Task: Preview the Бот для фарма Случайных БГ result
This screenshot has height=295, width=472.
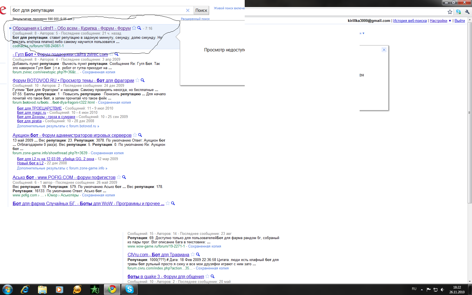Action: click(173, 203)
